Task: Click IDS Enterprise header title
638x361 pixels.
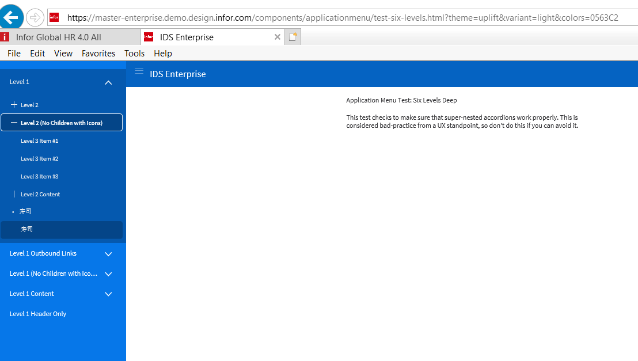Action: point(178,74)
